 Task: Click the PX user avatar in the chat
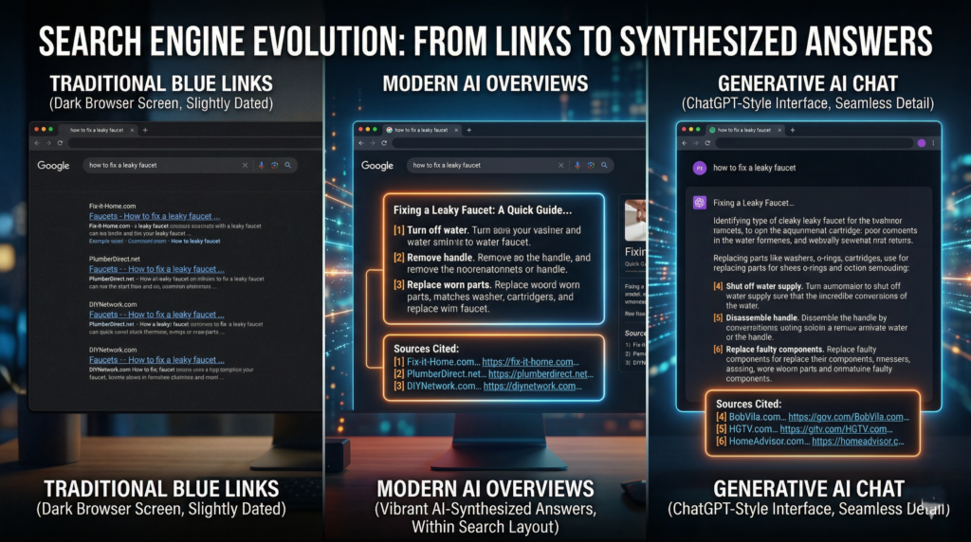700,168
